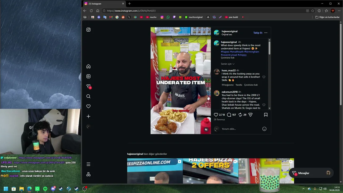Reload the page with the refresh icon

[91, 11]
